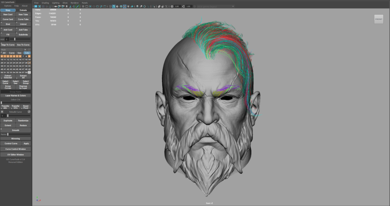Viewport: 390px width, 206px height.
Task: Open the view transform gamma dropdown
Action: coord(215,6)
